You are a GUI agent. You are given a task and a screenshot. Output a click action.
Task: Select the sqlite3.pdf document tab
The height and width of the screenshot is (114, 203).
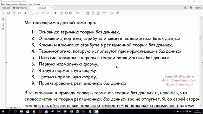[42, 8]
